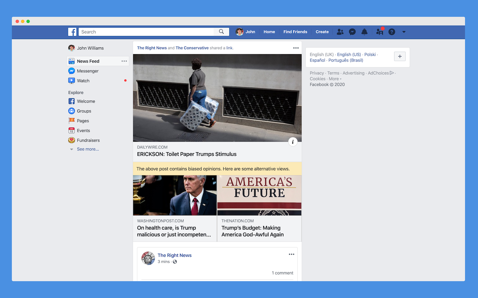Viewport: 478px width, 298px height.
Task: Open Cookies footer link
Action: pyautogui.click(x=317, y=79)
